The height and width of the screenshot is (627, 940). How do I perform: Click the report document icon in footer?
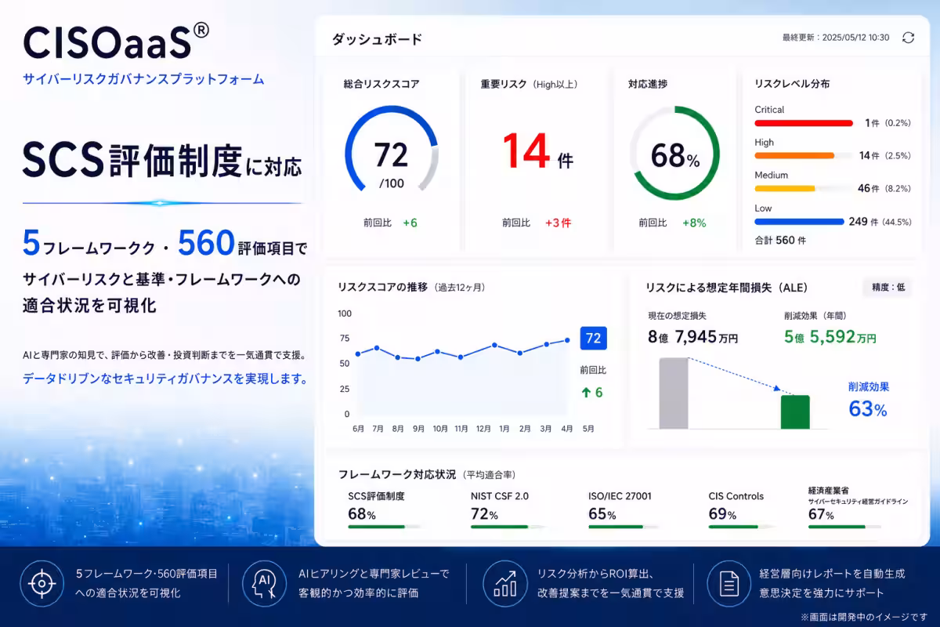click(728, 583)
